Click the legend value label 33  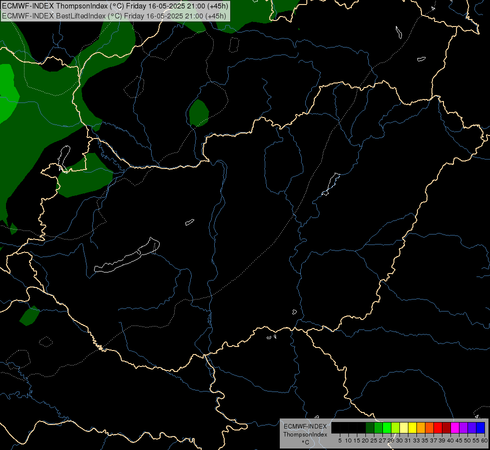416,440
